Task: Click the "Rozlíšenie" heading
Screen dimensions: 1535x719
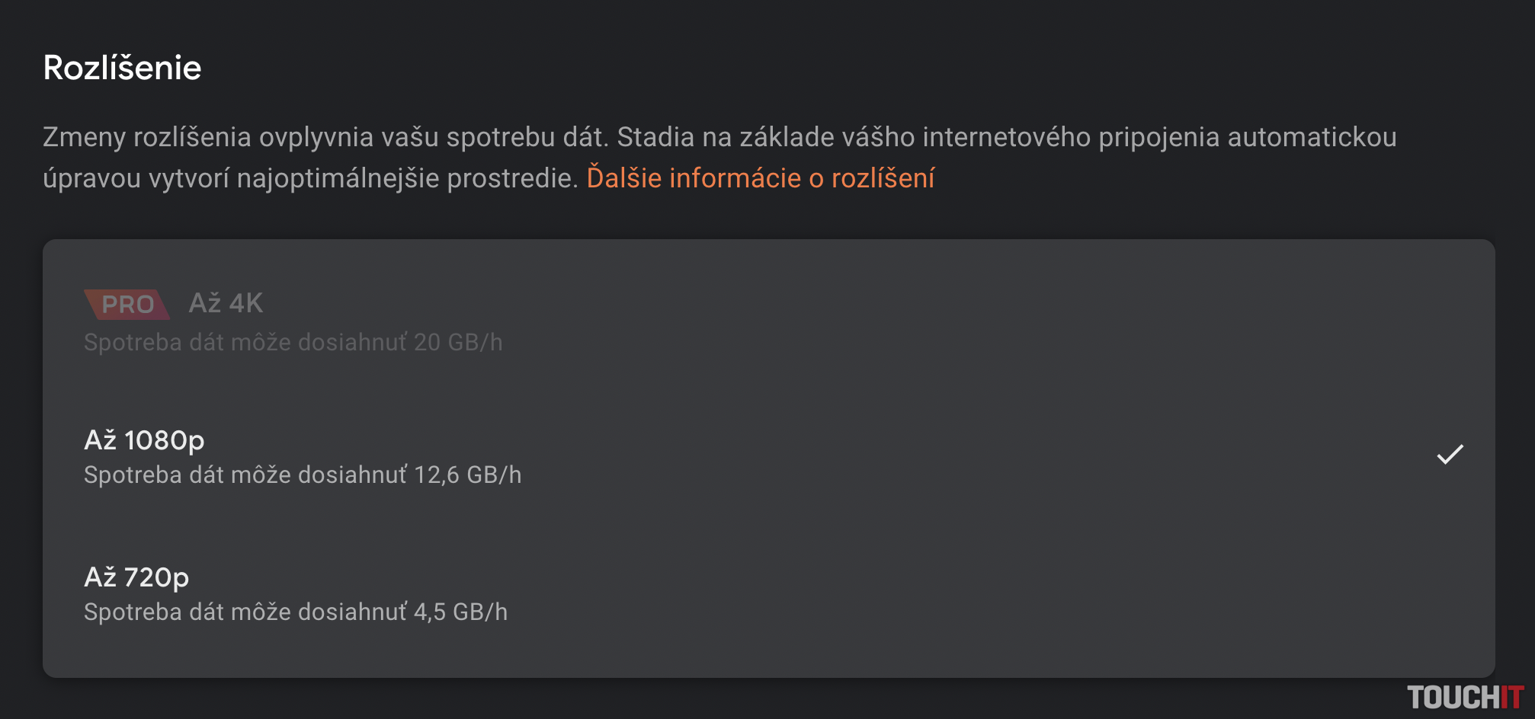Action: point(122,68)
